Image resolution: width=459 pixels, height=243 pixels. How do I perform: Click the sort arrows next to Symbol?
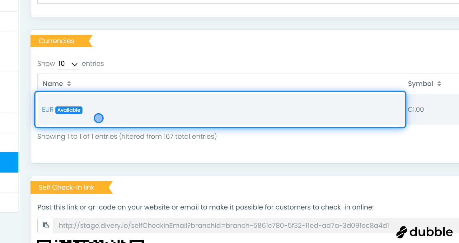[439, 84]
